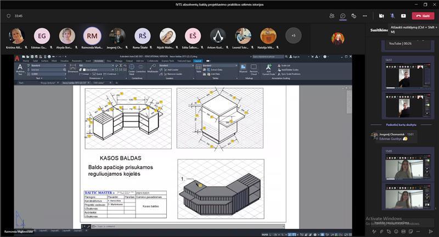Select participant avatar RM
The width and height of the screenshot is (439, 237).
tap(92, 36)
